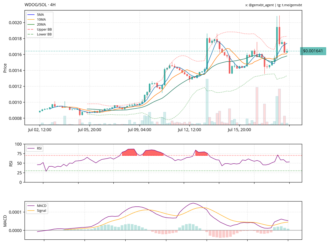The image size is (327, 244).
Task: Click the Jul 09, 04:00 axis label
Action: (x=139, y=130)
